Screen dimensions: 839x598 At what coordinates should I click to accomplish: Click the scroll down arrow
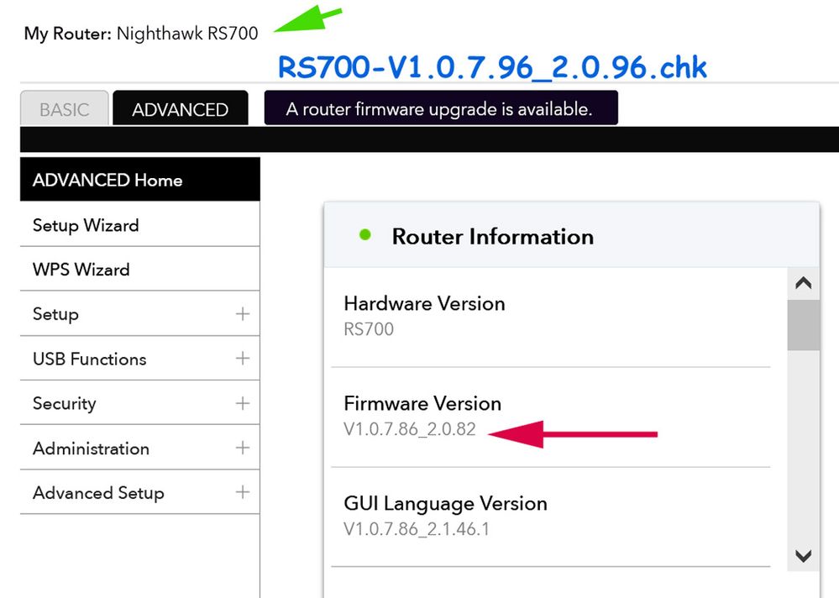803,556
